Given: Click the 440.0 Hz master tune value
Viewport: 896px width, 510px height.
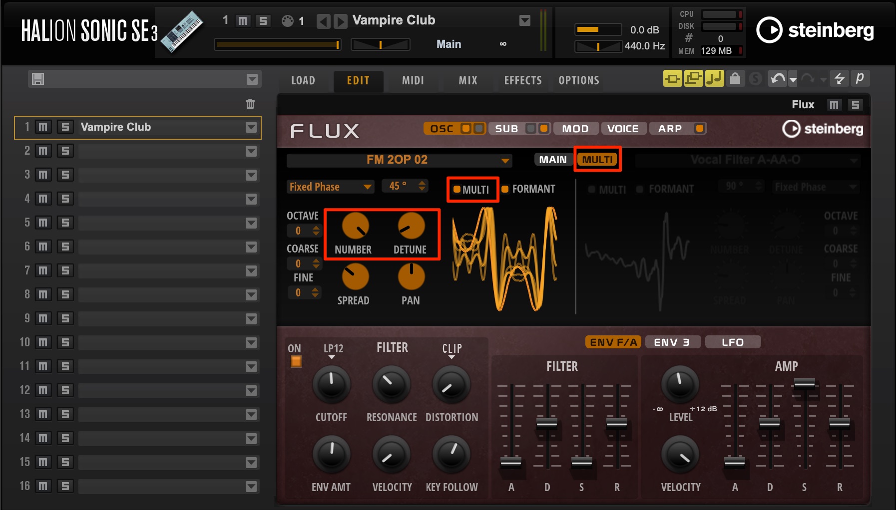Looking at the screenshot, I should 645,46.
